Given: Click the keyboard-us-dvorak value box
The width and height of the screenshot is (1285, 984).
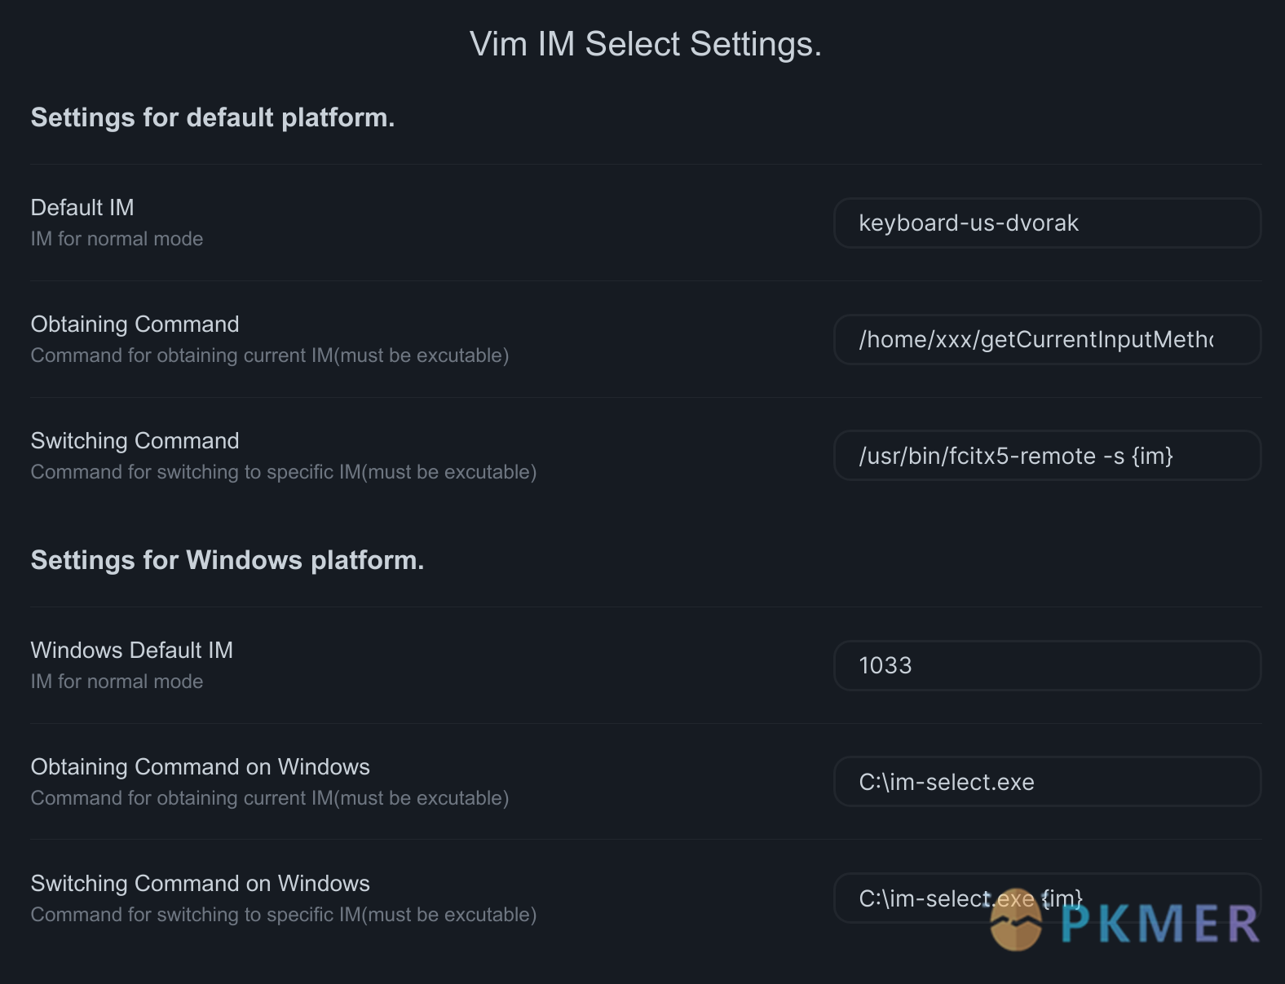Looking at the screenshot, I should pyautogui.click(x=1046, y=223).
